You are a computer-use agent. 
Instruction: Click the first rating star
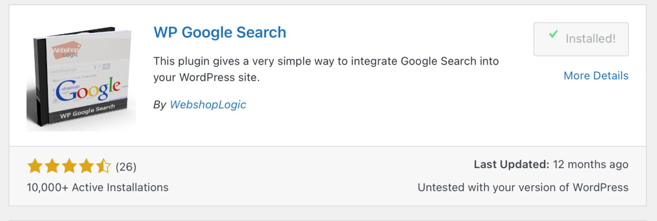click(35, 166)
